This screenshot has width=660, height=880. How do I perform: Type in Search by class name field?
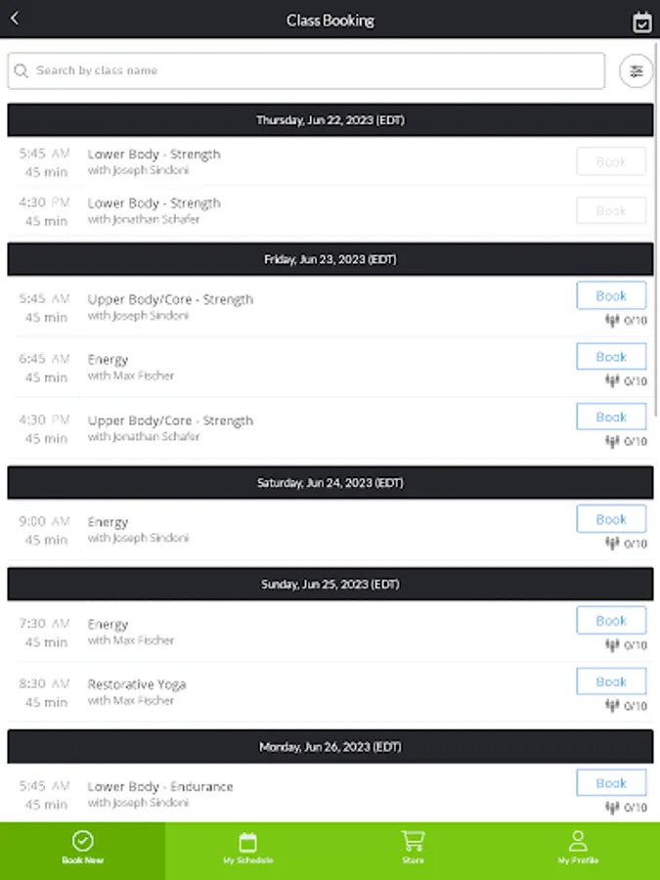click(313, 70)
